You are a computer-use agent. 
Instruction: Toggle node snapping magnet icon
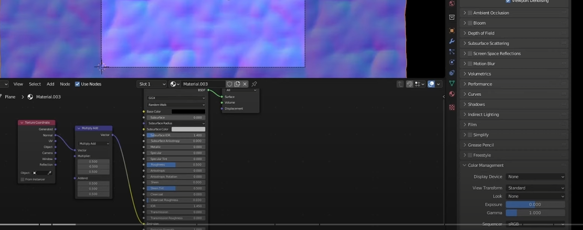409,84
